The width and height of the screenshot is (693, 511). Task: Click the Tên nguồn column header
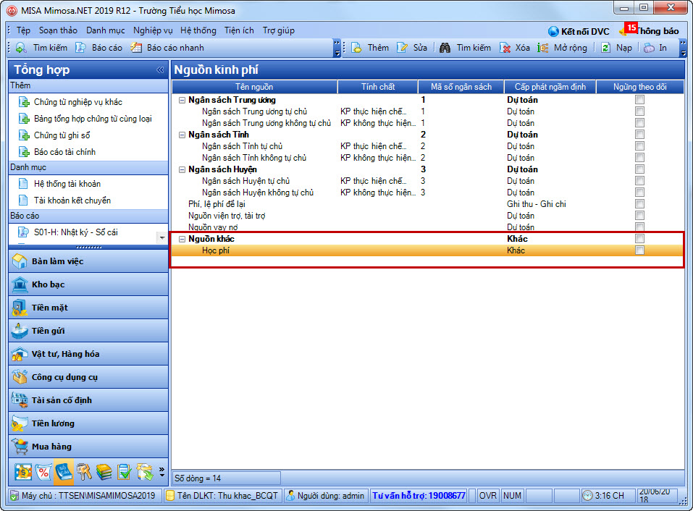pos(254,87)
